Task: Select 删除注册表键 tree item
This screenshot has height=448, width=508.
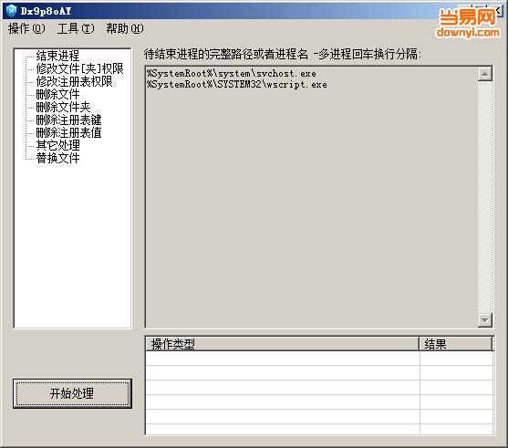Action: (x=68, y=120)
